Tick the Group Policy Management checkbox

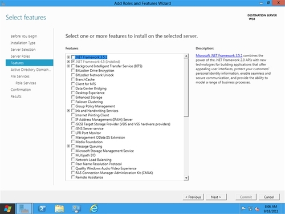coord(73,106)
